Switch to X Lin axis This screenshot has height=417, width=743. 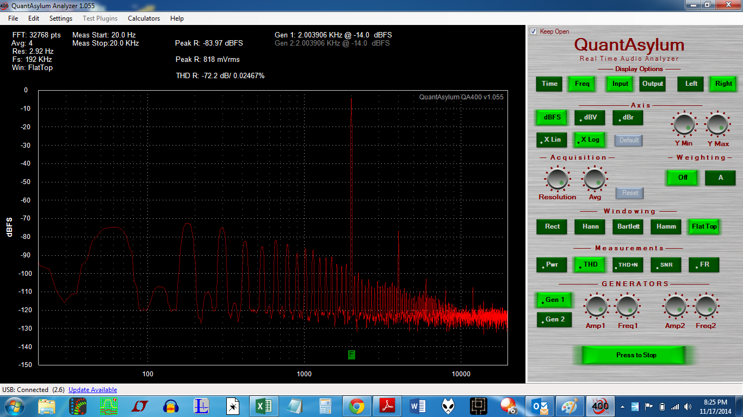click(x=552, y=140)
